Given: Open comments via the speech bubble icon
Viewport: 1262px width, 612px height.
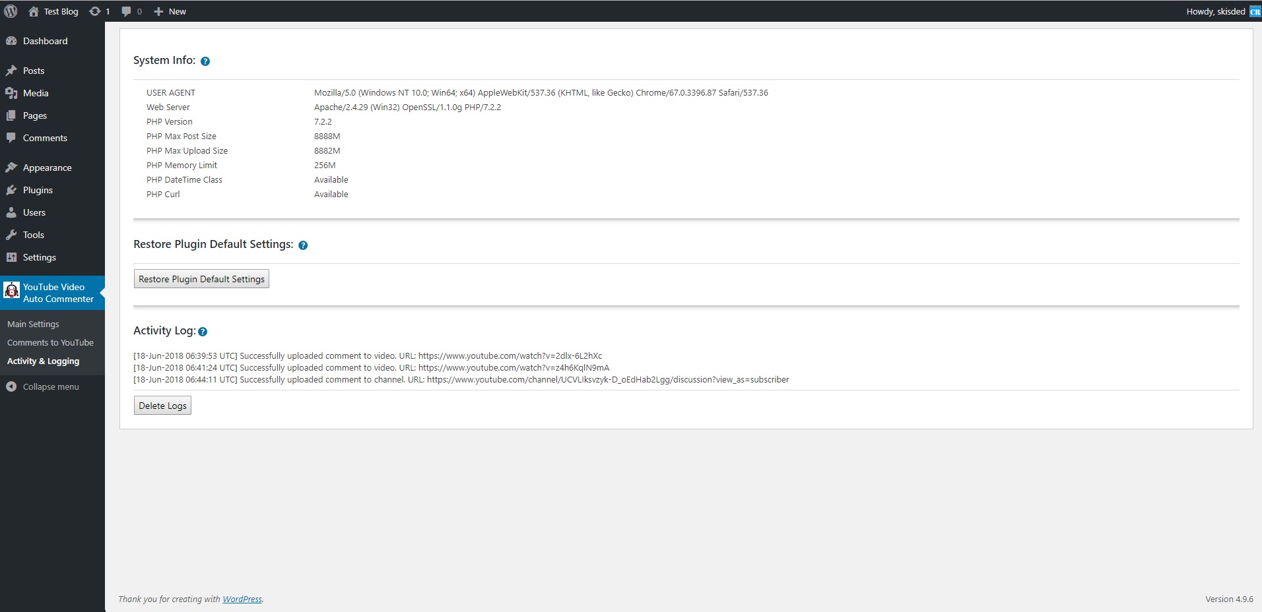Looking at the screenshot, I should point(125,11).
